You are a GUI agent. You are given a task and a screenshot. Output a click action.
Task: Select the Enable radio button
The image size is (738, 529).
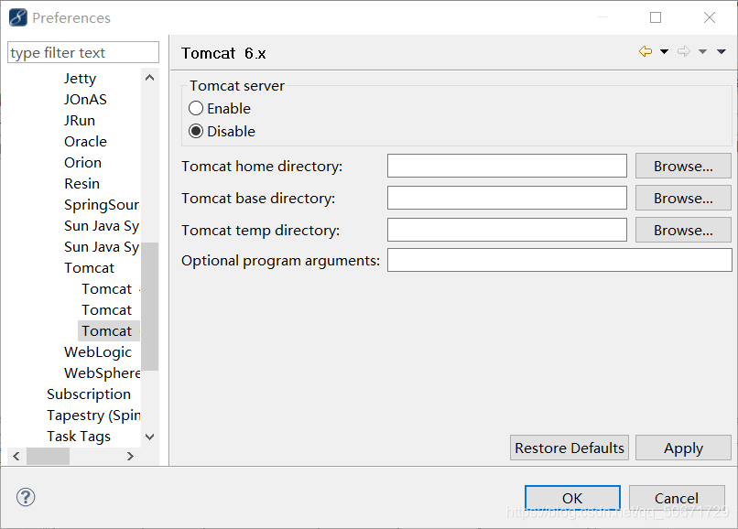[196, 108]
